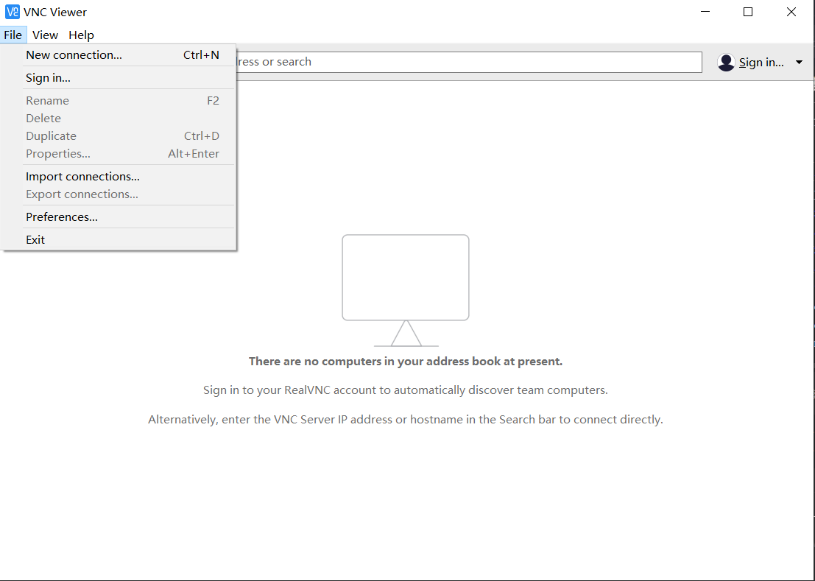Screen dimensions: 815x581
Task: Open the View menu
Action: (45, 35)
